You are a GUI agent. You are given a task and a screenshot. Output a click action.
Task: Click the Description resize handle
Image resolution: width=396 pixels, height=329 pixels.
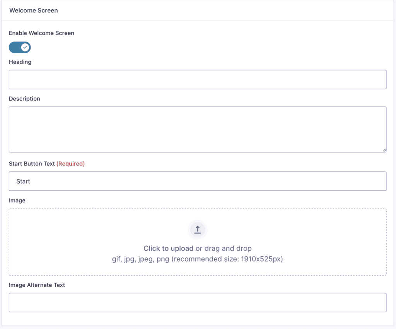click(384, 150)
